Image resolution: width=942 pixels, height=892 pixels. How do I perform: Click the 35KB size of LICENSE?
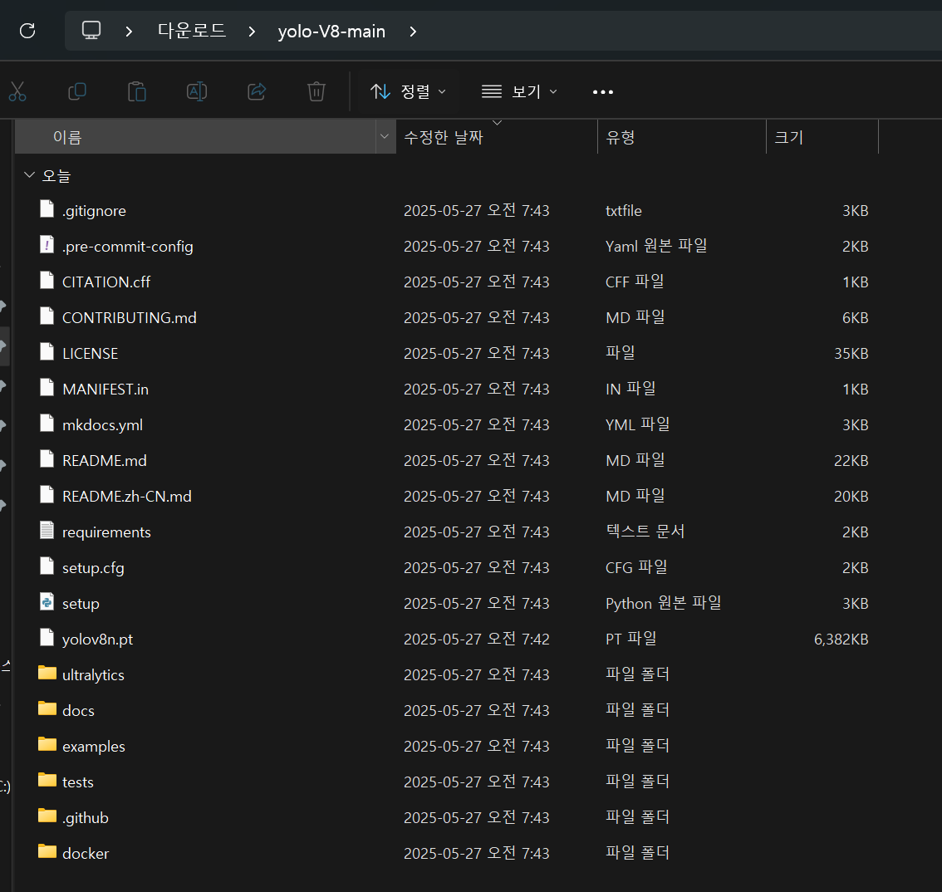[851, 354]
